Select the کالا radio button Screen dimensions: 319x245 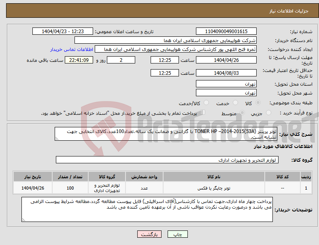coord(258,103)
